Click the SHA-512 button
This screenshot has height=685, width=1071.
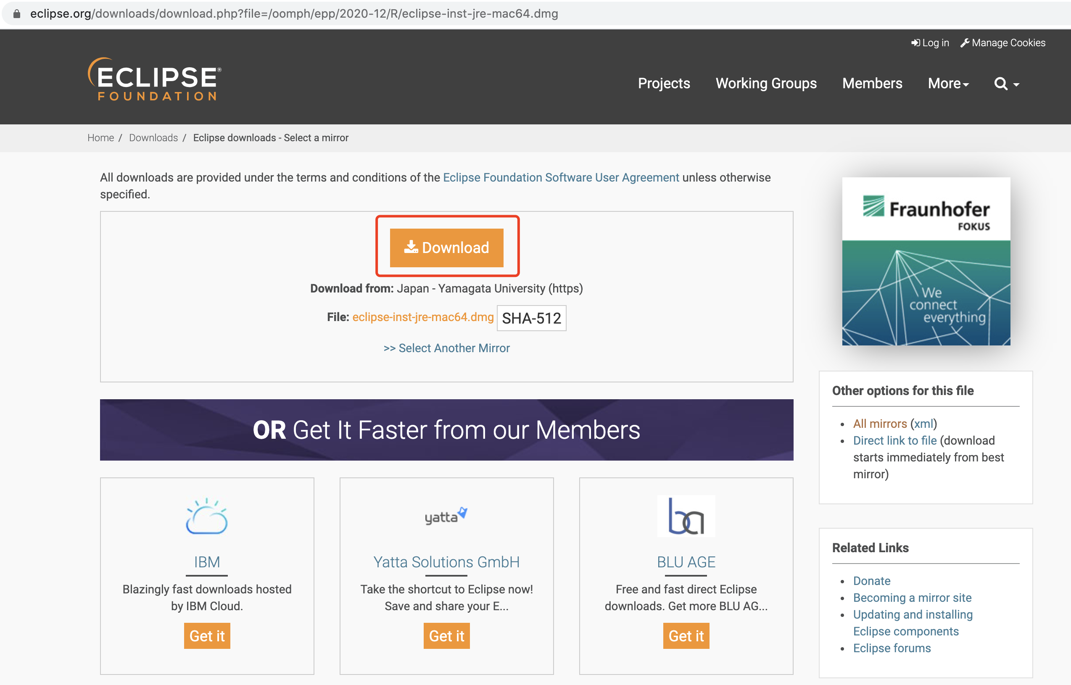pyautogui.click(x=531, y=318)
